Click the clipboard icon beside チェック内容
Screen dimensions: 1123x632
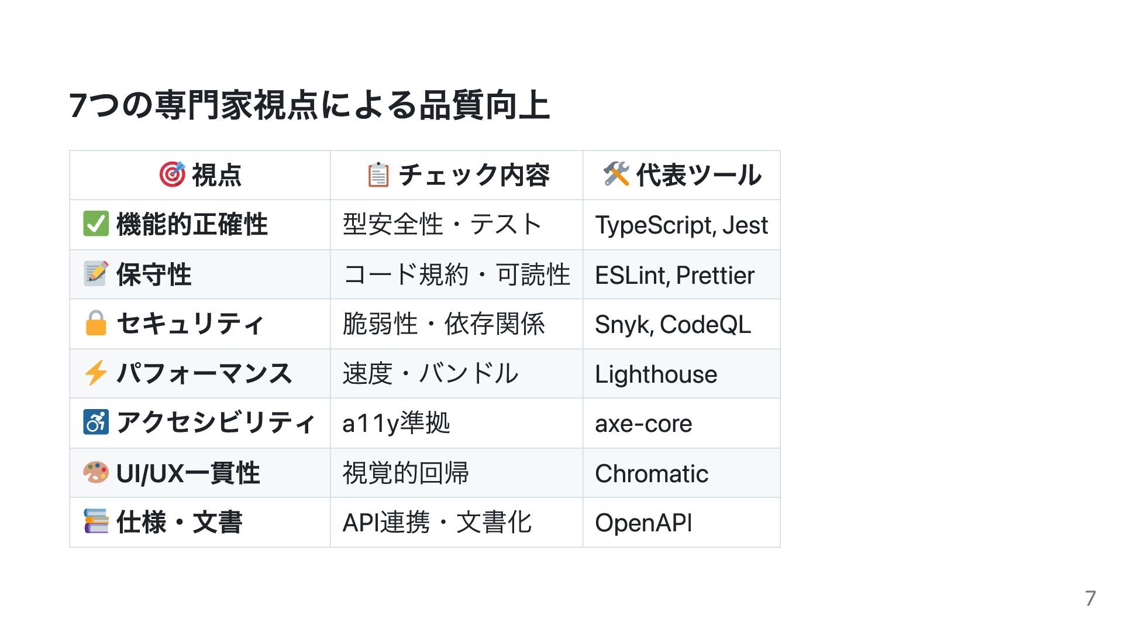click(378, 175)
